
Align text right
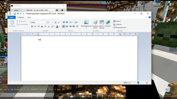click(70, 26)
